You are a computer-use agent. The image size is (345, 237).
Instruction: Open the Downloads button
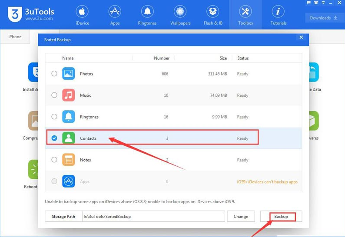click(323, 18)
